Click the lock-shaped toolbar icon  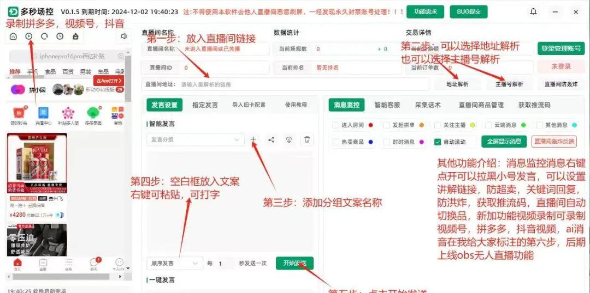point(75,36)
